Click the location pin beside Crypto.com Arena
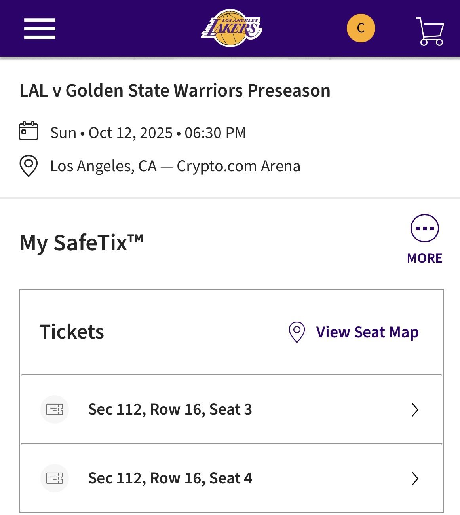The height and width of the screenshot is (515, 460). point(29,166)
